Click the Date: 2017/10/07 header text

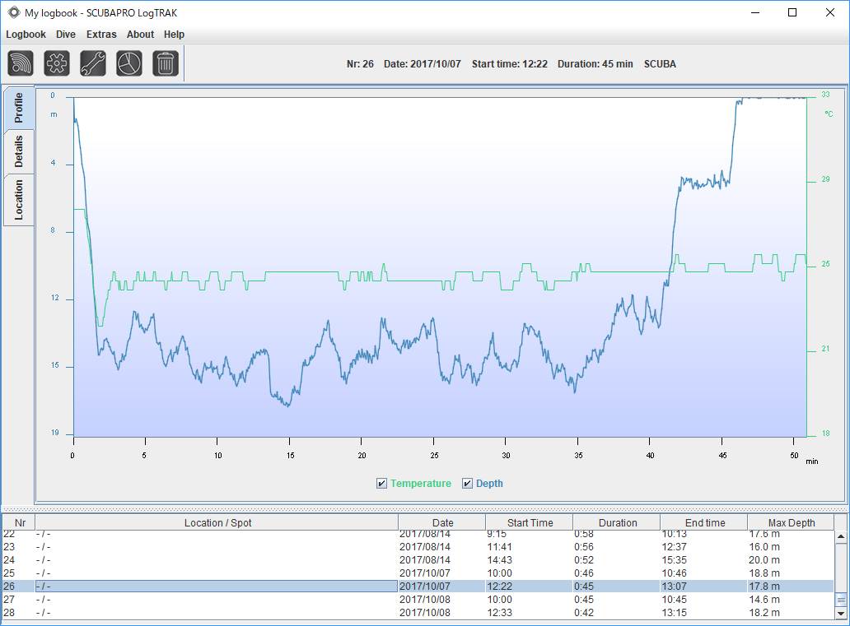(x=423, y=64)
